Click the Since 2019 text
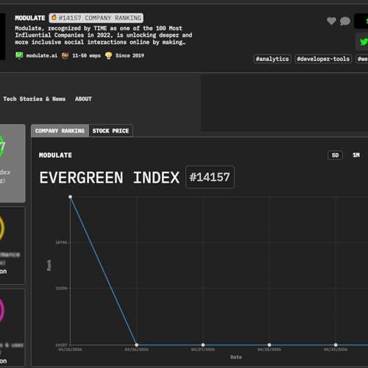Screen dimensions: 368x368 click(x=130, y=56)
